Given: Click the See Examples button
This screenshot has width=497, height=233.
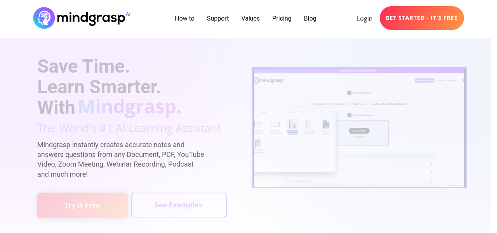Looking at the screenshot, I should (x=179, y=205).
